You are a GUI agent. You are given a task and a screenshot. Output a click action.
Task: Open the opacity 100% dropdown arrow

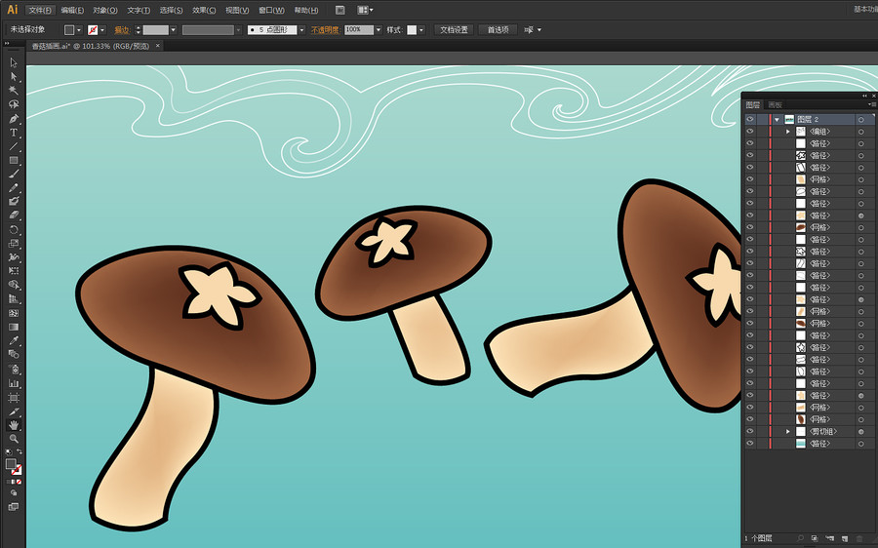point(379,30)
